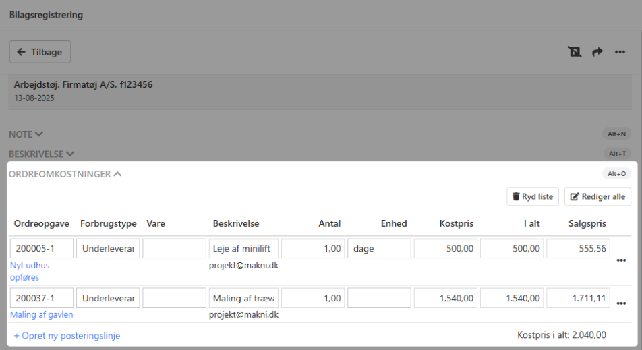
Task: Open the Maling af gavlen link
Action: [42, 314]
